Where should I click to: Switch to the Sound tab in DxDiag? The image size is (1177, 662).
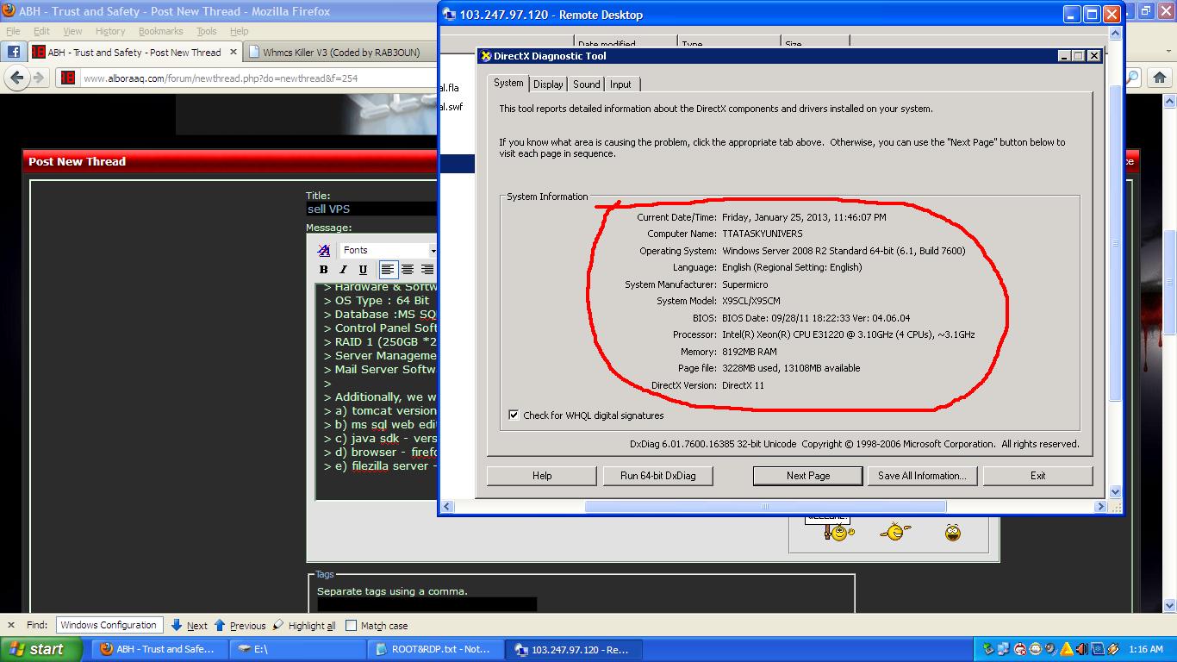coord(587,84)
